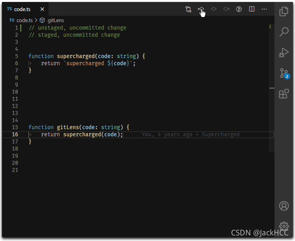Open Source Control view with 2 changes
Image resolution: width=295 pixels, height=241 pixels.
[x=284, y=73]
